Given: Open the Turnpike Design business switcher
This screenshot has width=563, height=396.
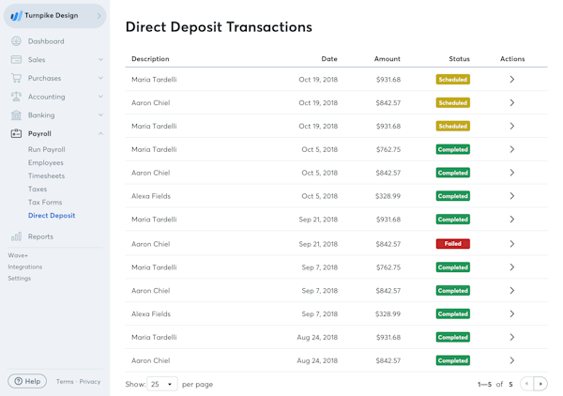Looking at the screenshot, I should [x=99, y=16].
